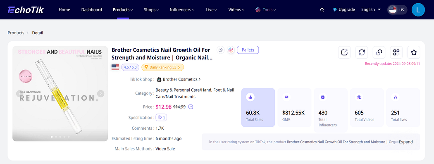Click the price trend chart icon

tap(191, 107)
